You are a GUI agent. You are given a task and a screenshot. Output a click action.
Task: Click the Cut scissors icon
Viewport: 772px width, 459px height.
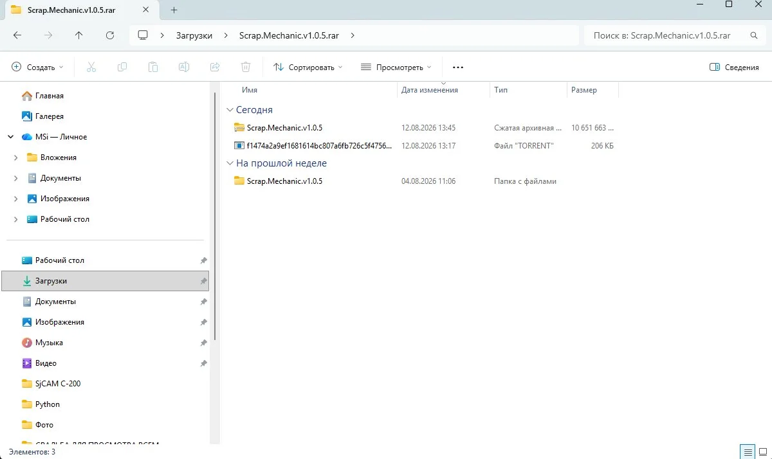pyautogui.click(x=91, y=67)
